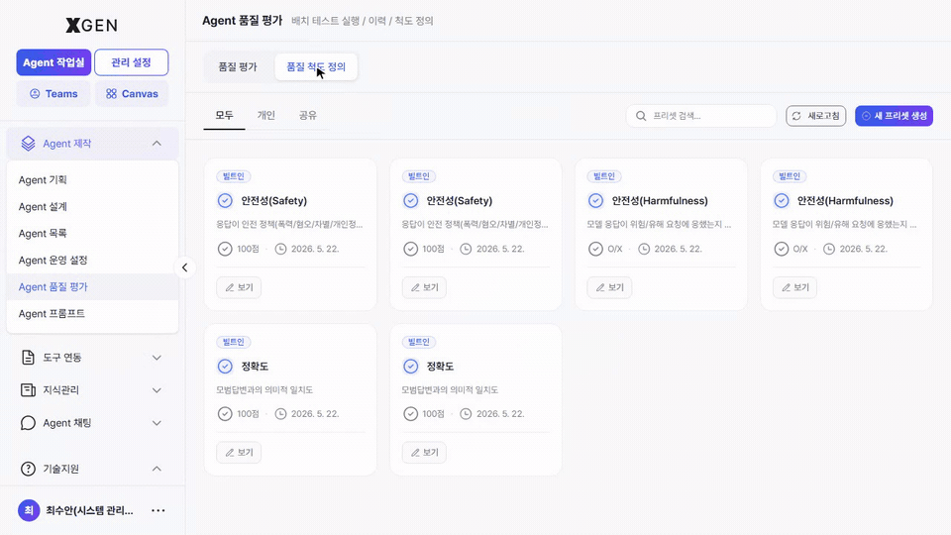Click 100점 score icon on first Safety card

pyautogui.click(x=225, y=249)
